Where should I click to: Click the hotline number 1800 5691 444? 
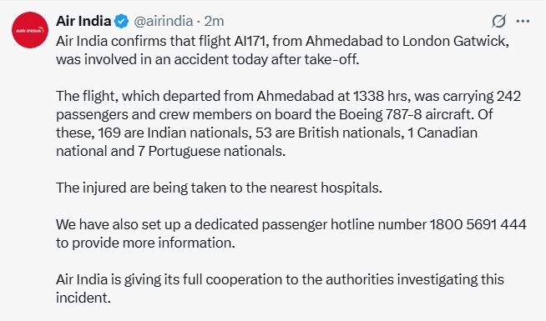pos(478,224)
